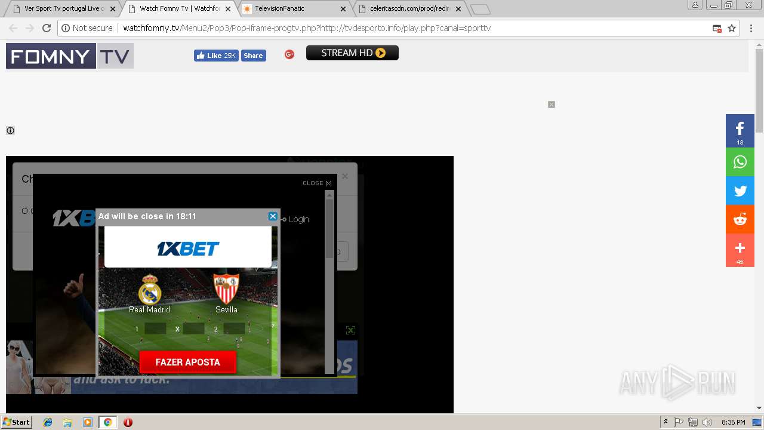
Task: Click the odds box for draw X
Action: click(x=193, y=328)
